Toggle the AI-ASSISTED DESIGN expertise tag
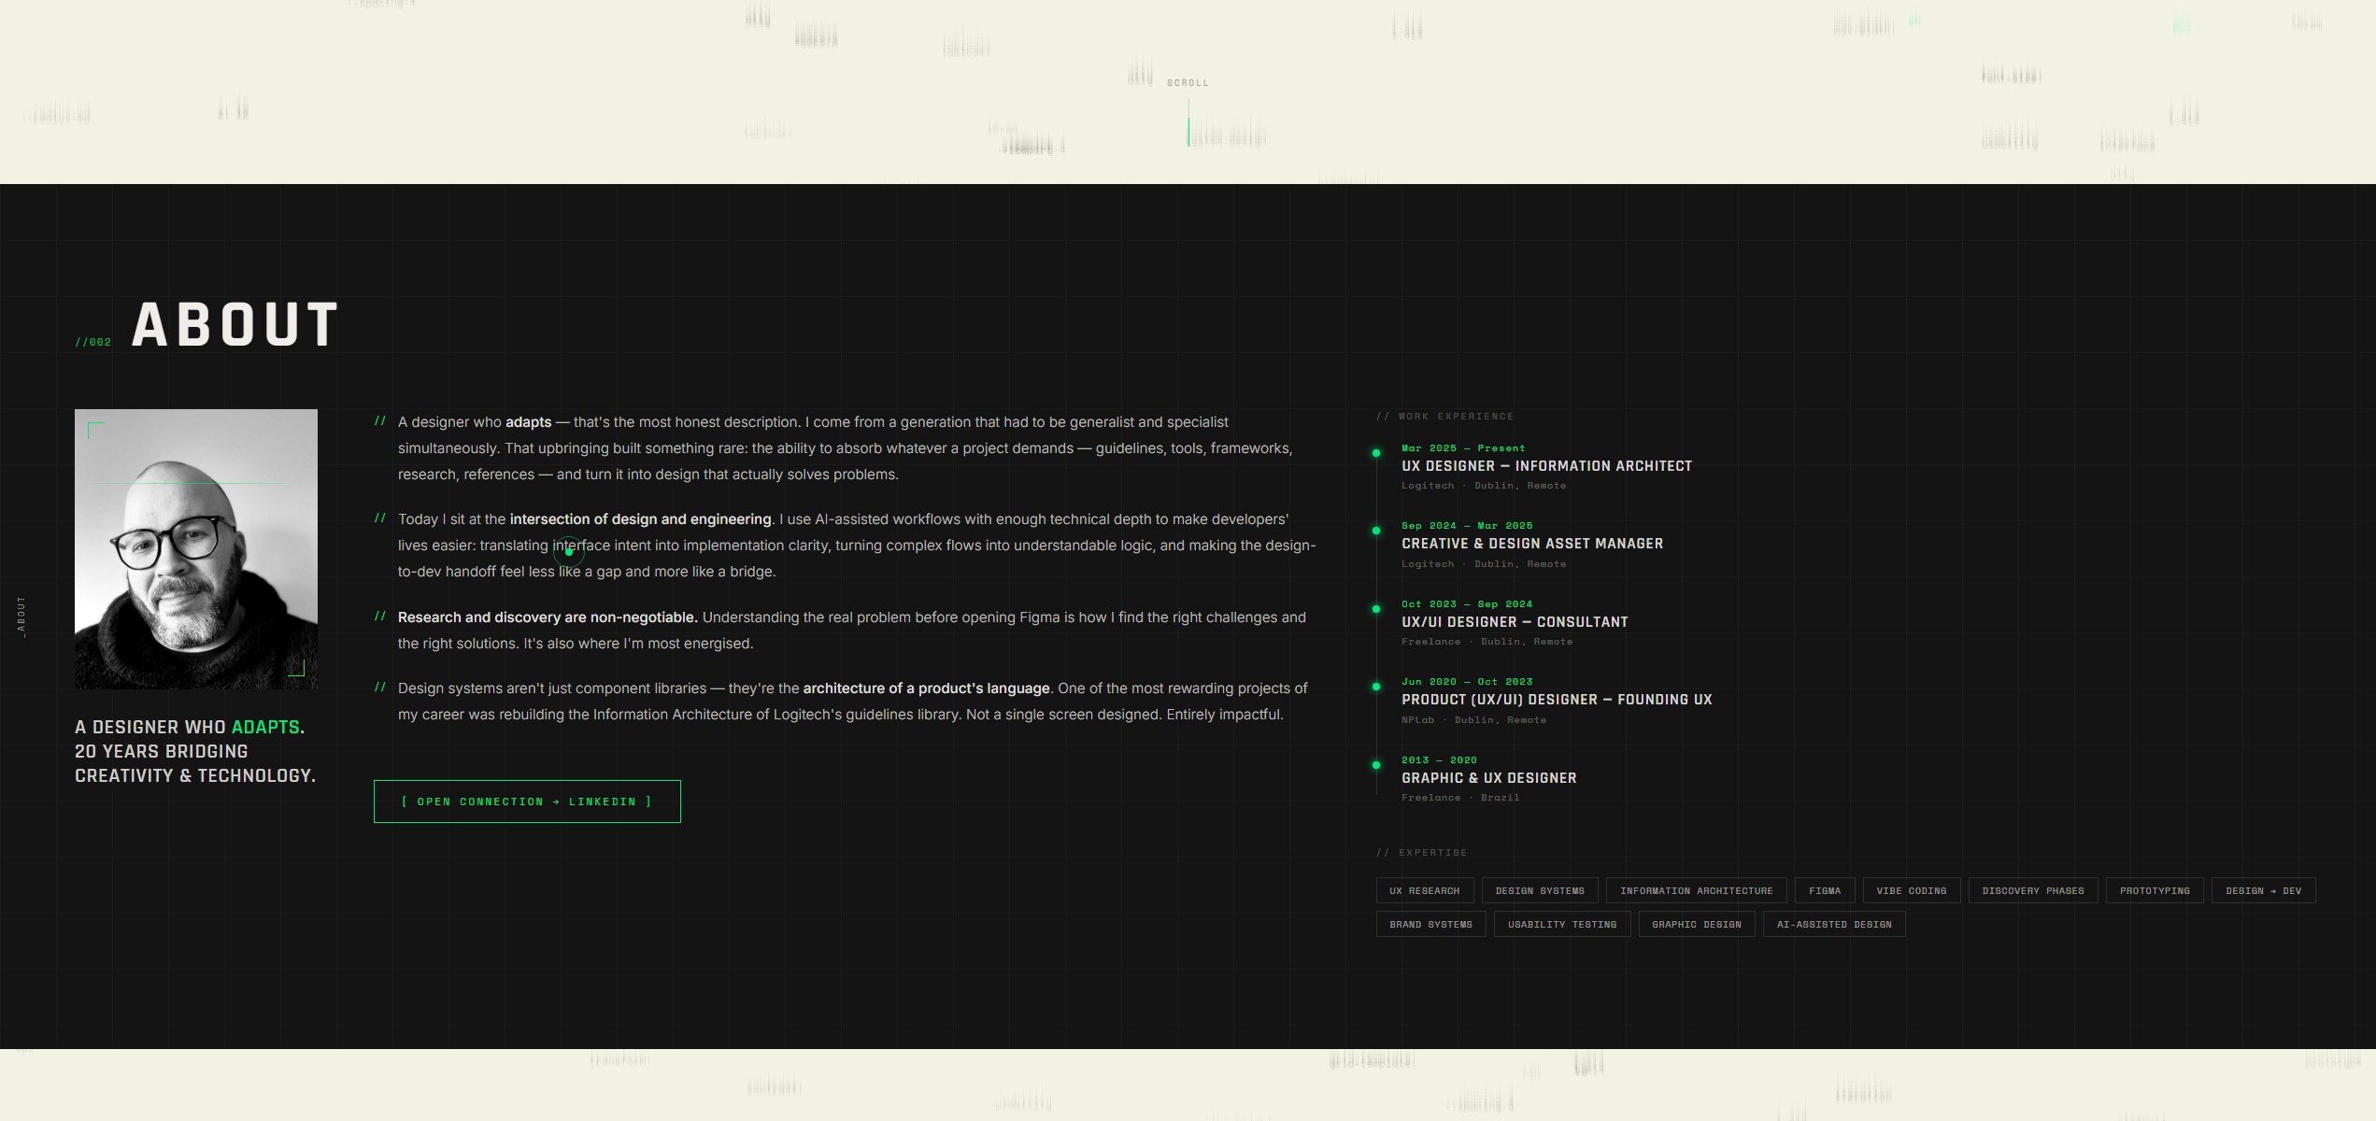Viewport: 2376px width, 1121px height. [1833, 924]
